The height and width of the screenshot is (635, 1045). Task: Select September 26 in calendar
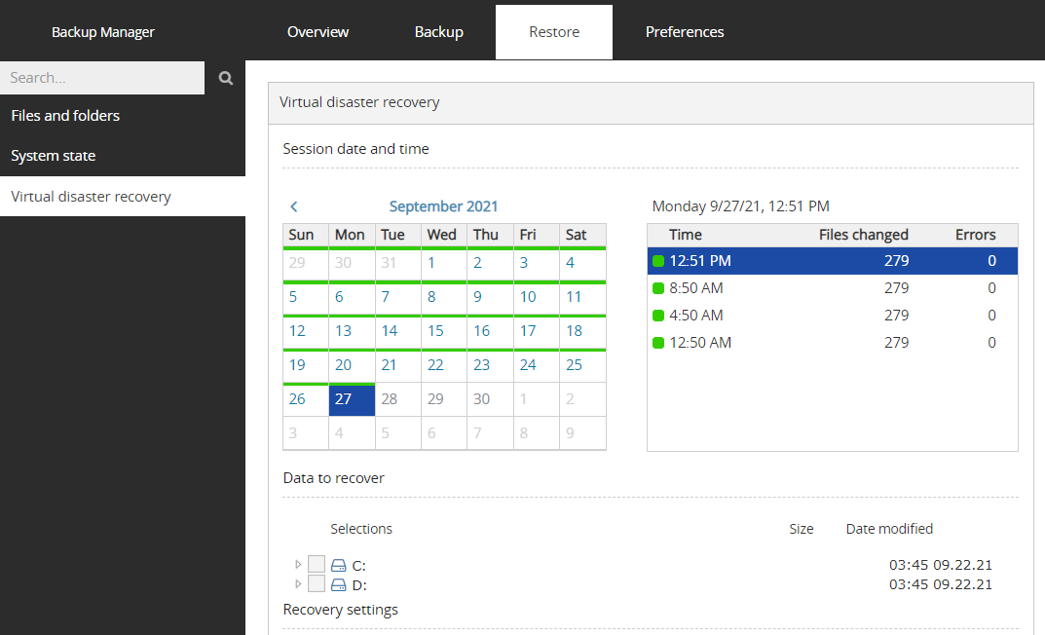(305, 399)
